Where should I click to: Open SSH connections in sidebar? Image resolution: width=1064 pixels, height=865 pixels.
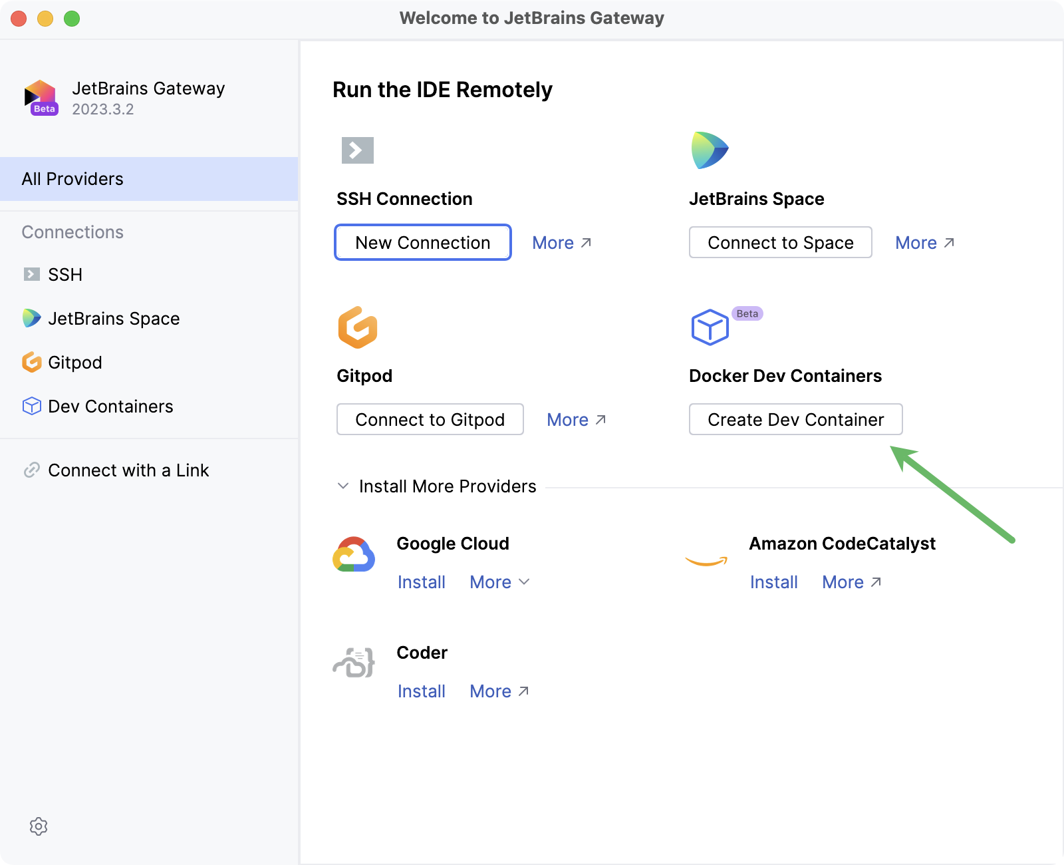149,274
